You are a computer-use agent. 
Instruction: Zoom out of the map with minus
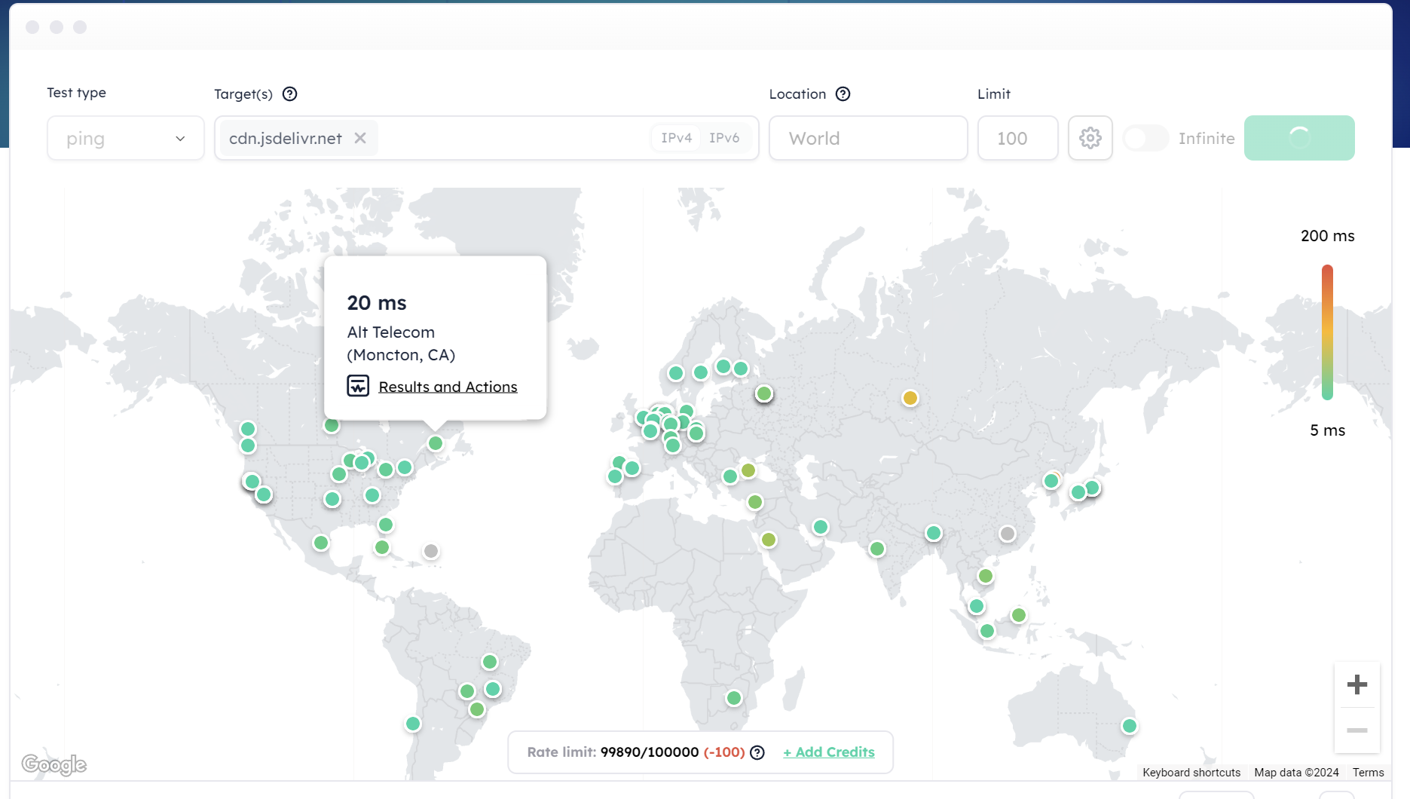click(x=1357, y=730)
